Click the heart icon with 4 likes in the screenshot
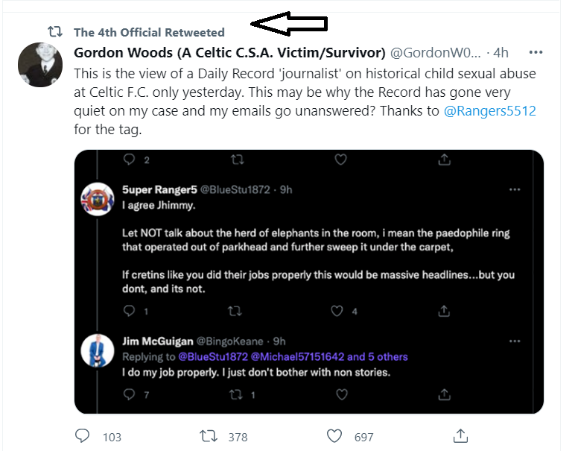 [337, 311]
